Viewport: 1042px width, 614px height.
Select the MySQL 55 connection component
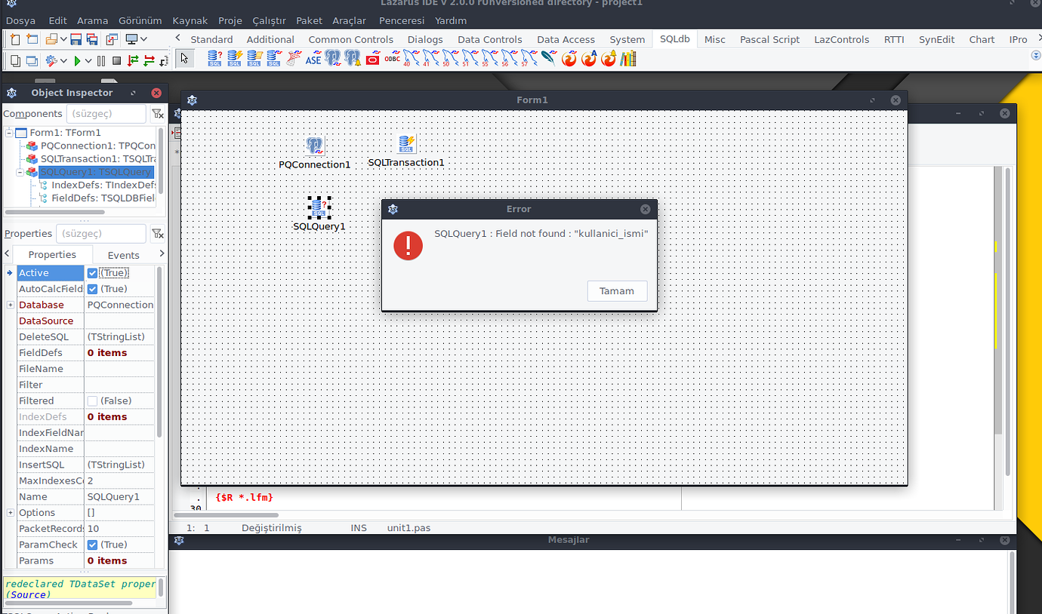pyautogui.click(x=490, y=58)
